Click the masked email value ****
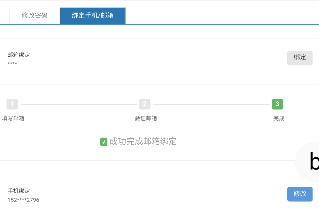This screenshot has width=319, height=211. click(12, 64)
